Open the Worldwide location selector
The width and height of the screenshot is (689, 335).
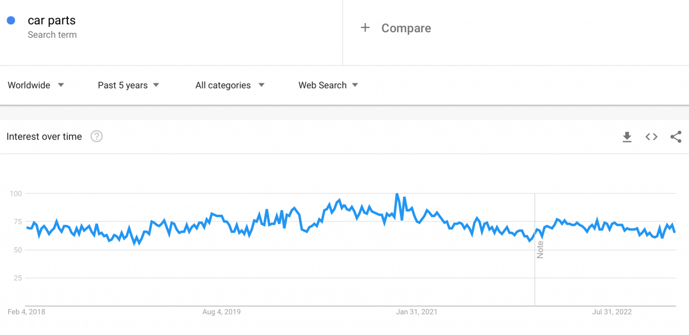pos(29,85)
